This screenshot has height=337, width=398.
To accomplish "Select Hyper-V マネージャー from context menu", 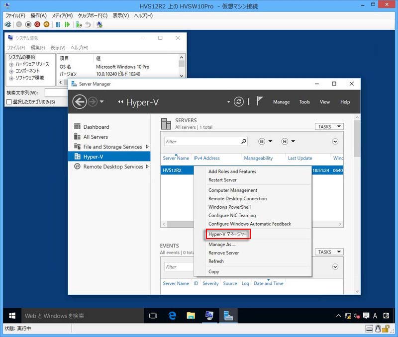I will coord(227,234).
